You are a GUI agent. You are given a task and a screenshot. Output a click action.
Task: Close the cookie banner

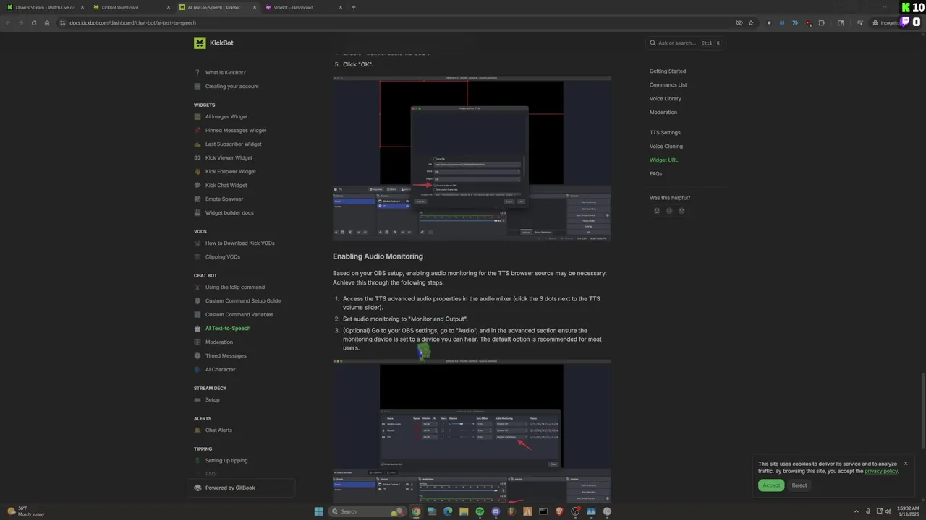click(905, 464)
